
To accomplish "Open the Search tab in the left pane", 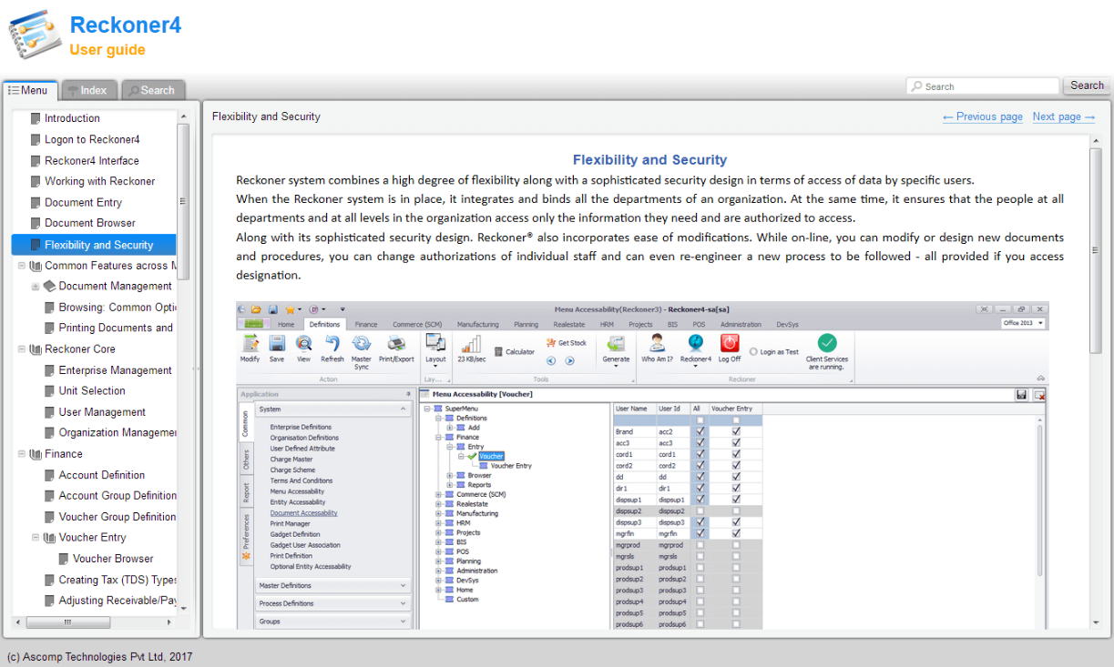I will point(153,90).
